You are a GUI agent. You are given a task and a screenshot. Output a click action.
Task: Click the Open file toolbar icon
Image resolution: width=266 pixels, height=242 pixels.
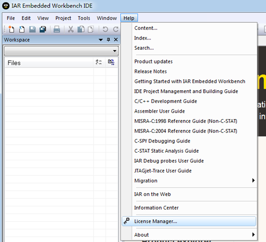22,29
